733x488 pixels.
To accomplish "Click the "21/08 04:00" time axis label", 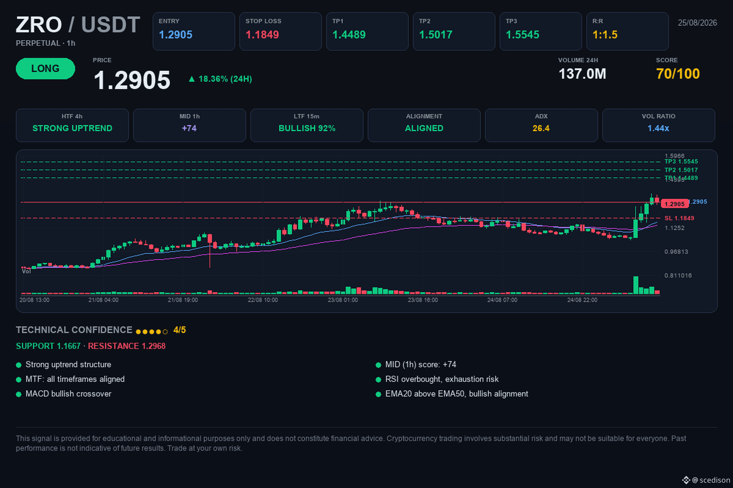I will 104,300.
